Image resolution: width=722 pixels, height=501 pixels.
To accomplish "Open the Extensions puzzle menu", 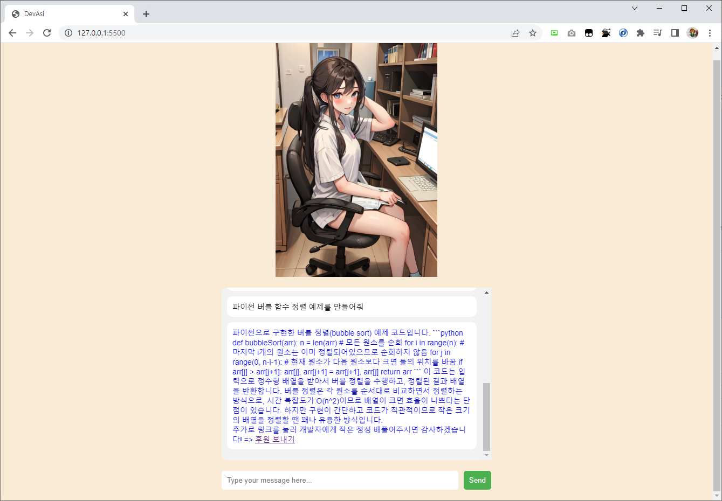I will click(641, 33).
